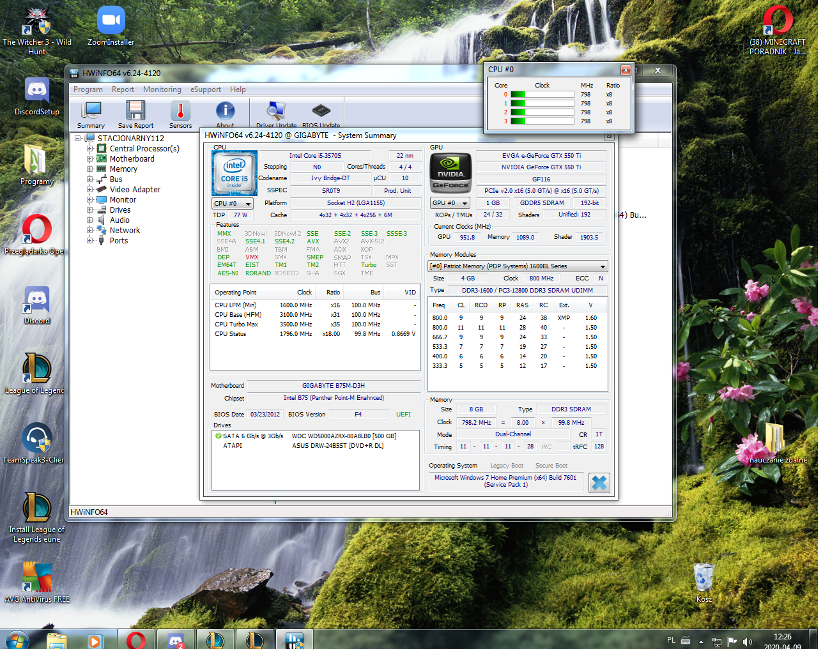This screenshot has height=649, width=823.
Task: Select Install League of Legends eune icon
Action: click(37, 517)
